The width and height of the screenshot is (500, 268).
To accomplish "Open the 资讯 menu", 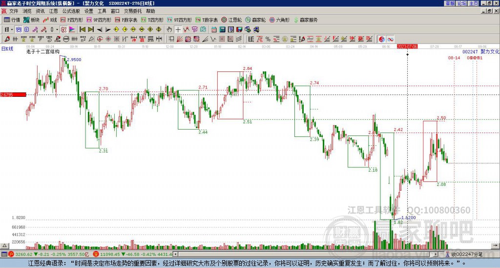I will click(x=40, y=11).
